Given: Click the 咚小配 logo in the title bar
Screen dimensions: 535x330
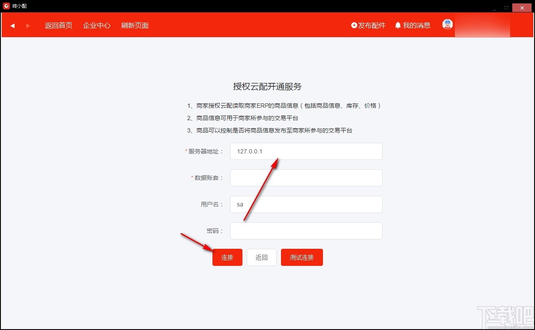Looking at the screenshot, I should point(6,6).
